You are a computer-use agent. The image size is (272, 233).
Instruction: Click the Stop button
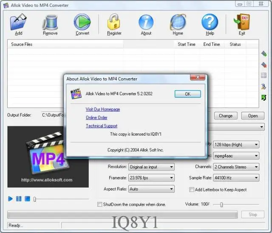tap(253, 215)
